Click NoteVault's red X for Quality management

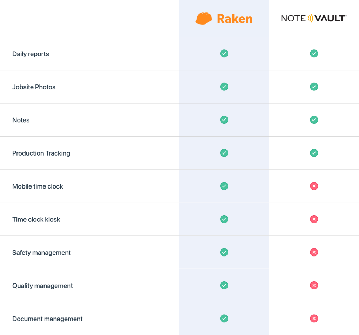(x=314, y=285)
